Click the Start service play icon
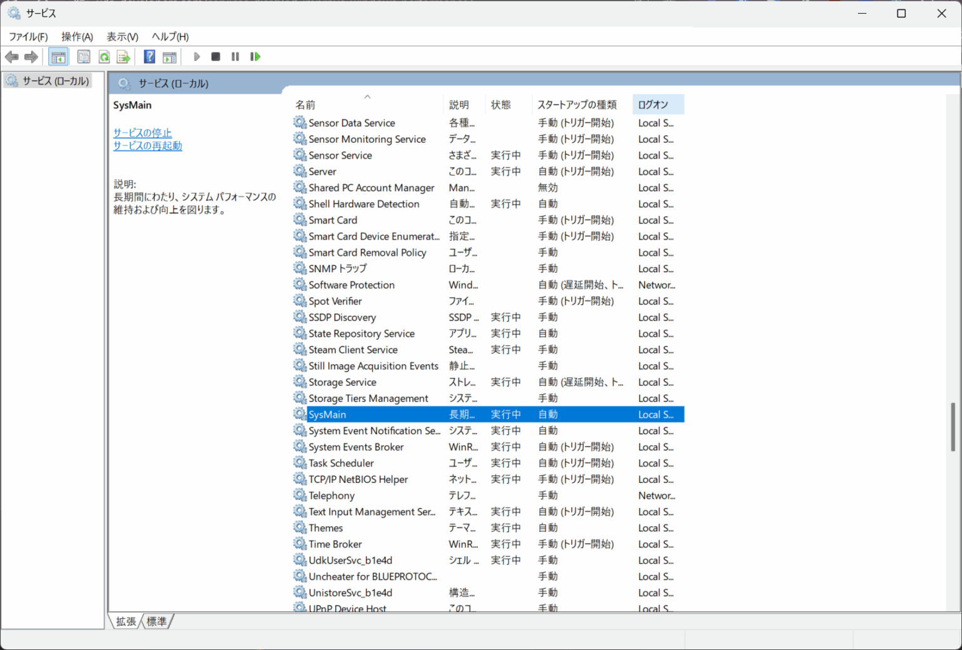The width and height of the screenshot is (962, 650). click(197, 56)
